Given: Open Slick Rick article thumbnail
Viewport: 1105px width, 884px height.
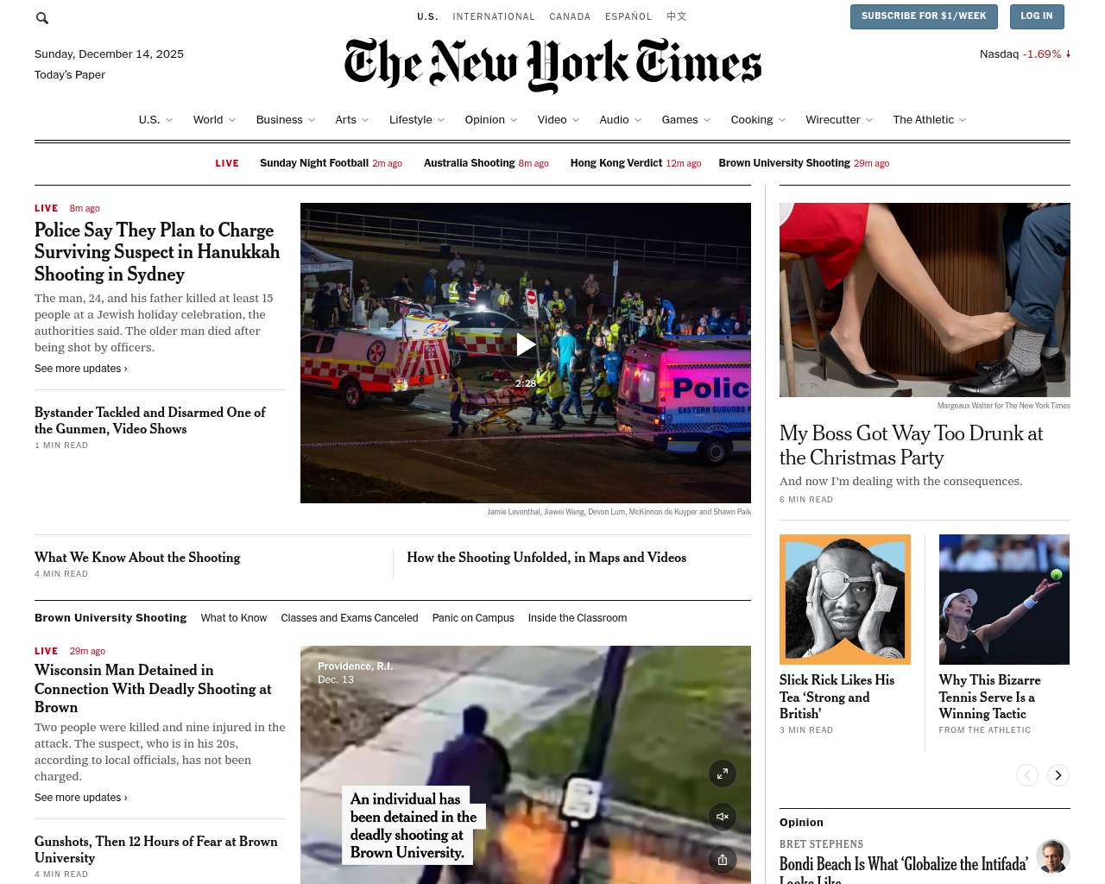Looking at the screenshot, I should (x=845, y=599).
